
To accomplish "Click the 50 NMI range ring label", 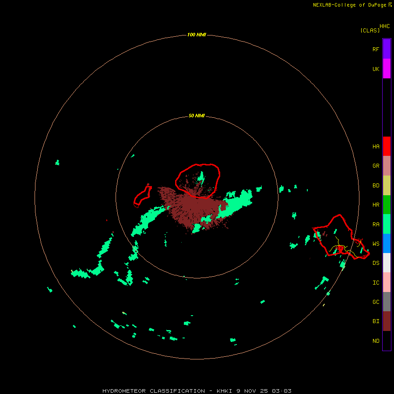I will [197, 116].
